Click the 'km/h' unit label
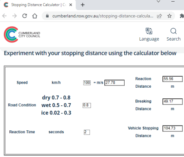This screenshot has width=184, height=157. point(56,82)
